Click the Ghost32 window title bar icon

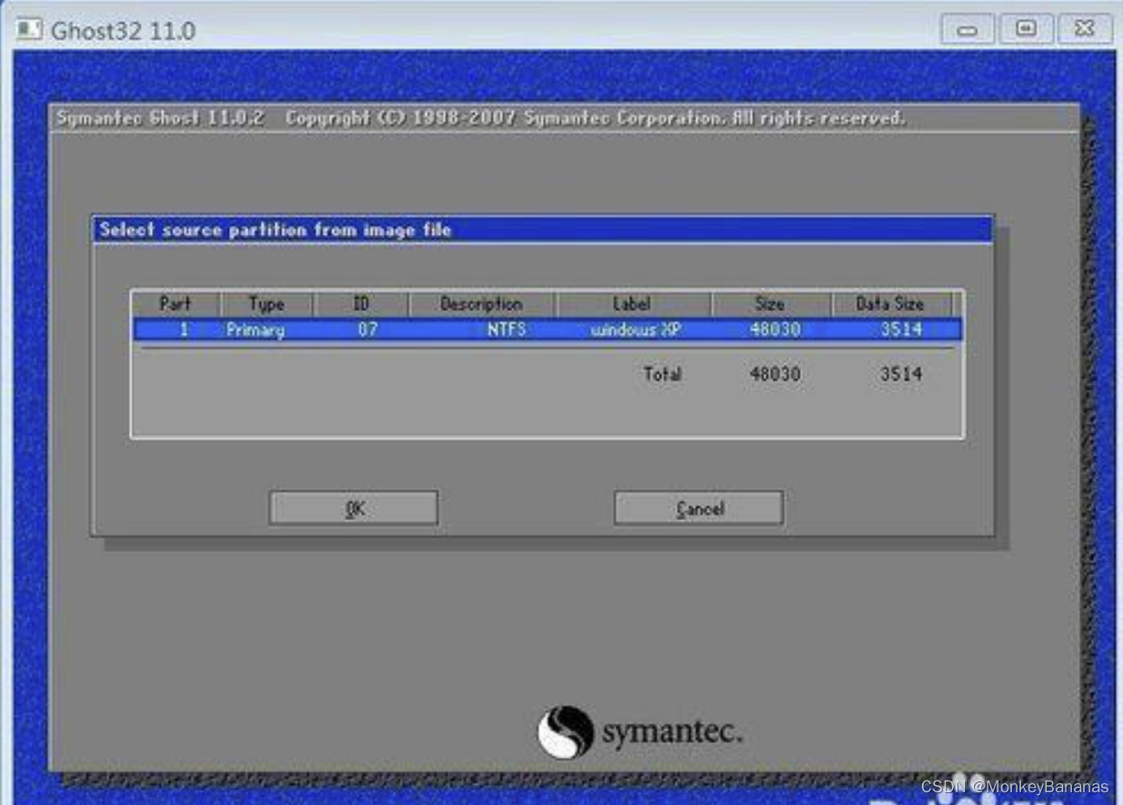pos(29,29)
